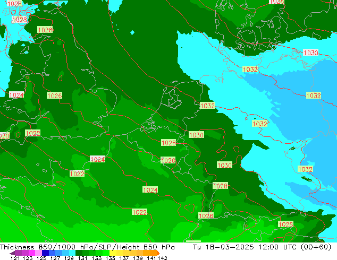Click the dark purple left arrow of the legend

click(x=12, y=253)
